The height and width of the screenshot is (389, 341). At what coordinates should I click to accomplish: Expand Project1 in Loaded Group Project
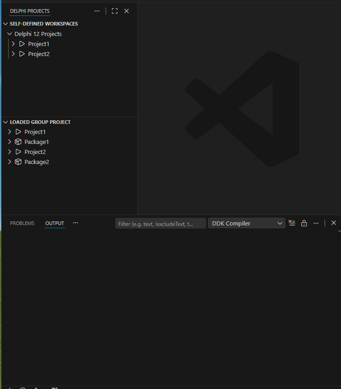(10, 132)
